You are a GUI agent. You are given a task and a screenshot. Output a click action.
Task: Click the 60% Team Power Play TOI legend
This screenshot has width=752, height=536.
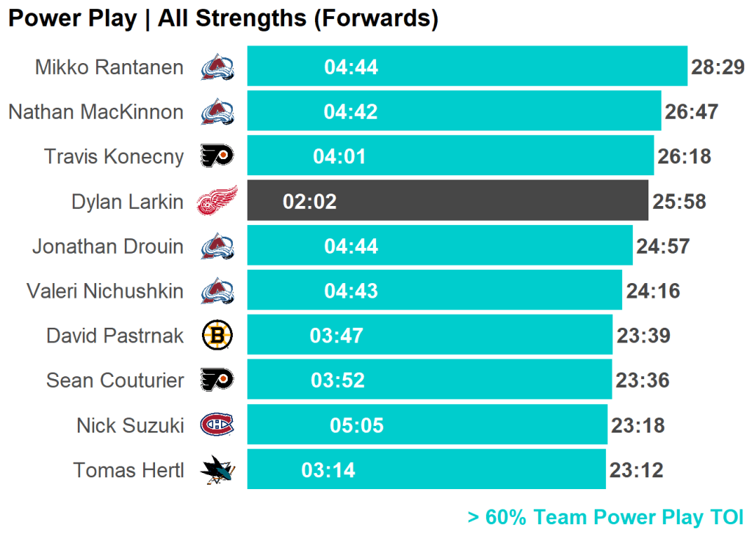click(605, 518)
